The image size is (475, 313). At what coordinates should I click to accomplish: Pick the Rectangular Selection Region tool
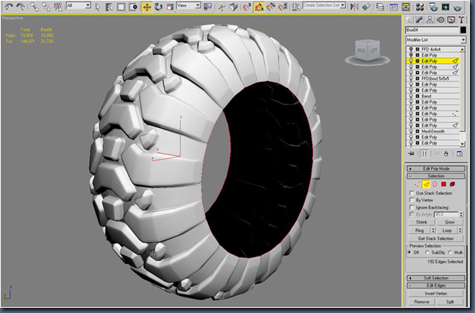[x=121, y=7]
